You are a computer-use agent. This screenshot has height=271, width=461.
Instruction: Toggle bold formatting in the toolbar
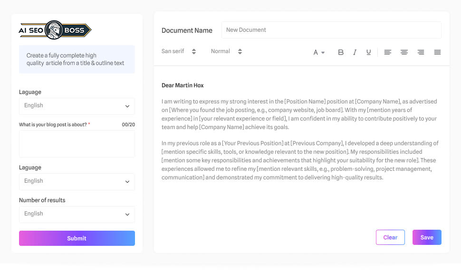[340, 52]
